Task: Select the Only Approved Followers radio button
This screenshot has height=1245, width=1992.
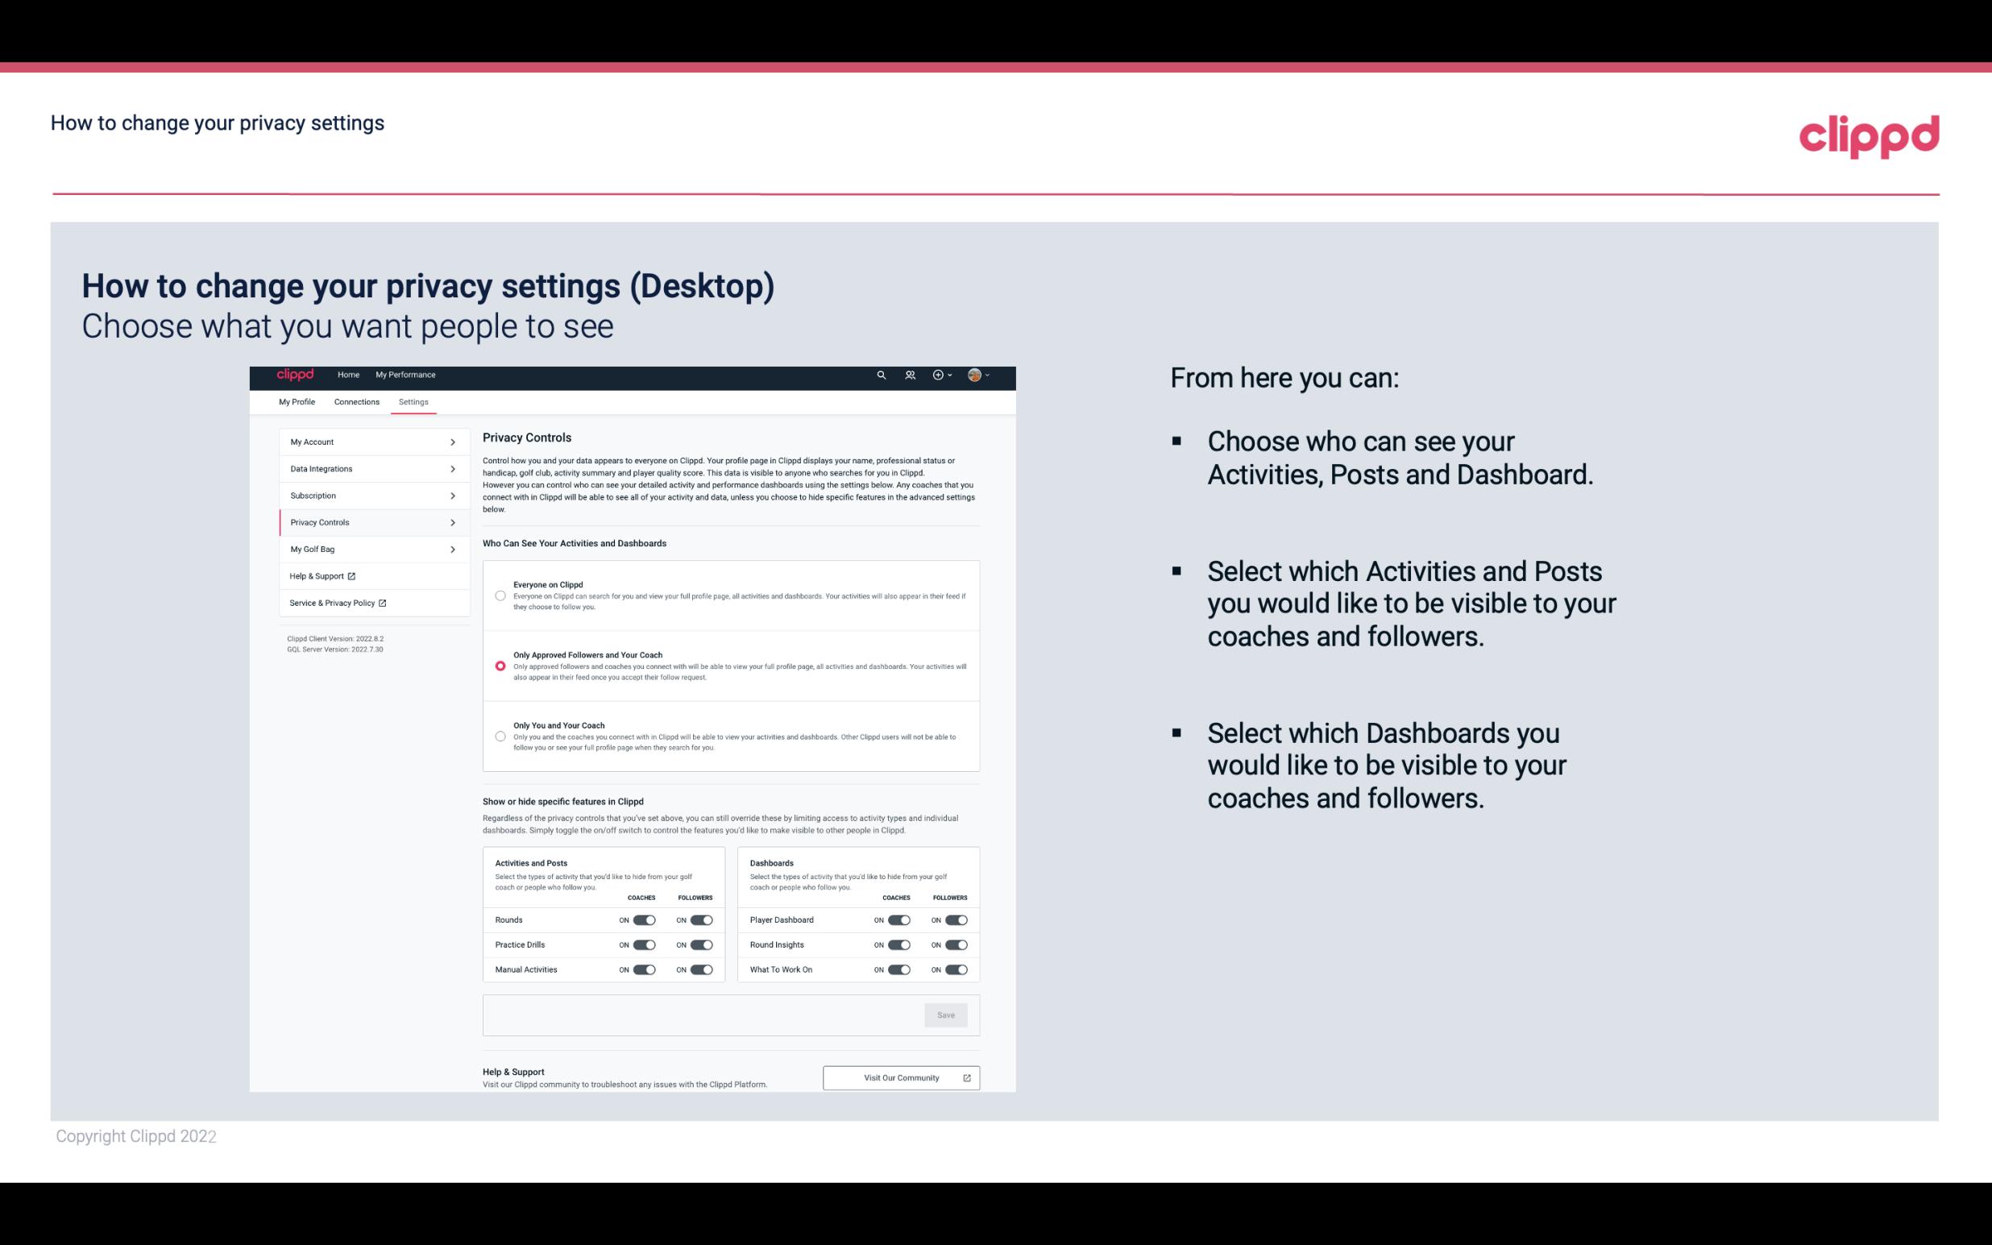Action: point(500,664)
